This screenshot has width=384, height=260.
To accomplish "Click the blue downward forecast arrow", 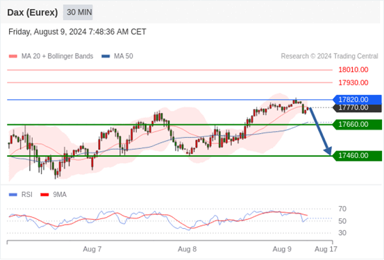I will pos(320,131).
